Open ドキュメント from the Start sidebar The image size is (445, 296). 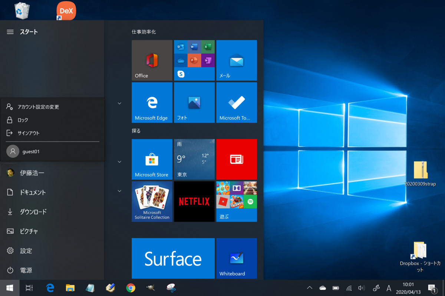click(52, 192)
